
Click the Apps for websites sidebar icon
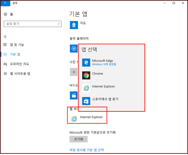tap(5, 74)
